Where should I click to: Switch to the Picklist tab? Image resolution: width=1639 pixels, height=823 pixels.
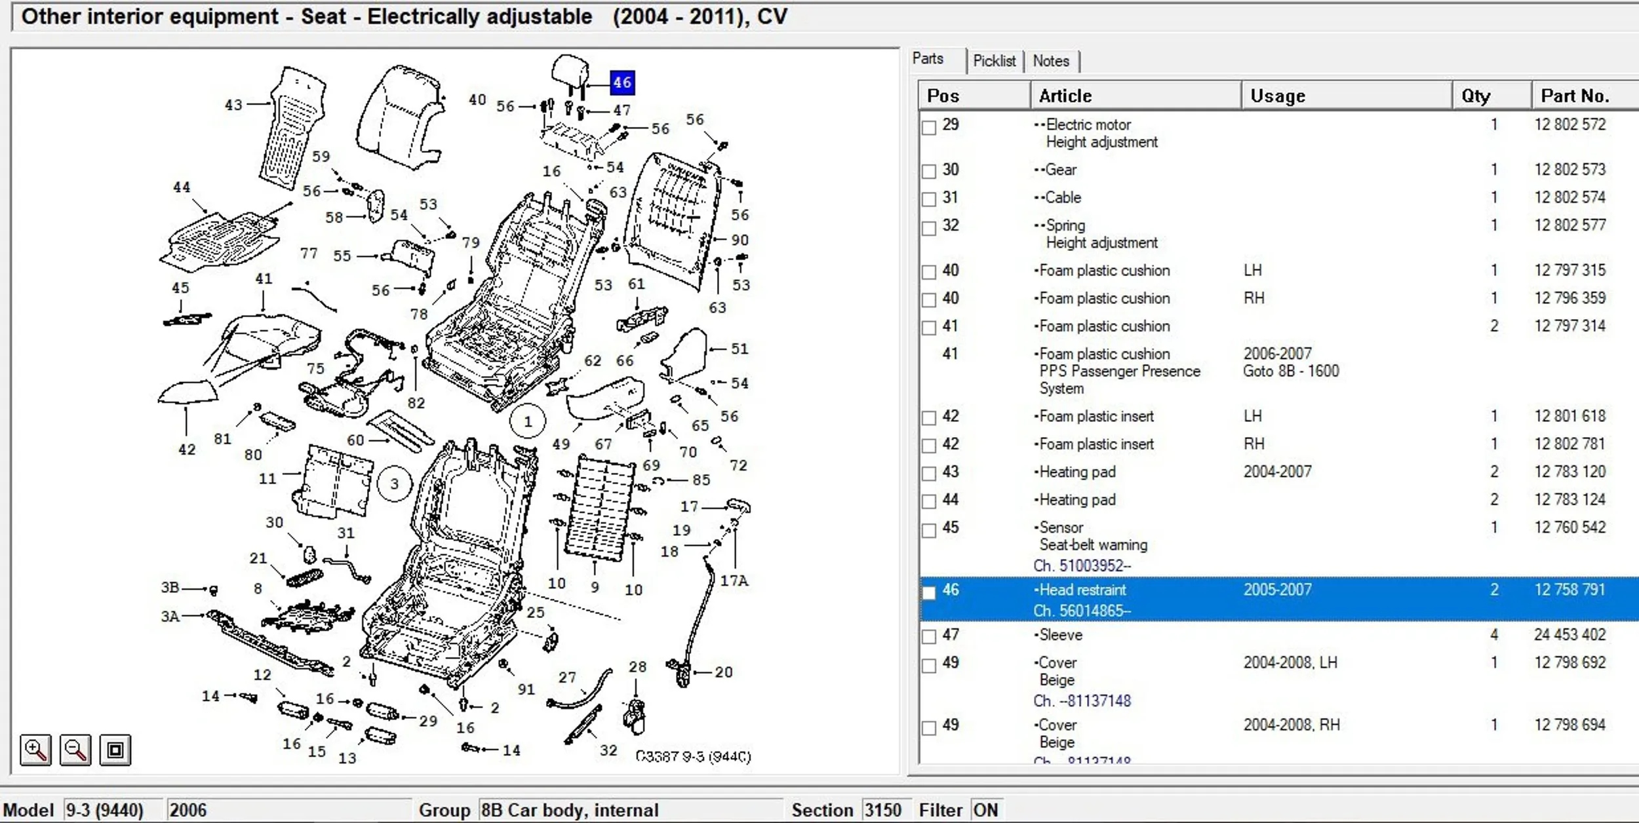994,61
